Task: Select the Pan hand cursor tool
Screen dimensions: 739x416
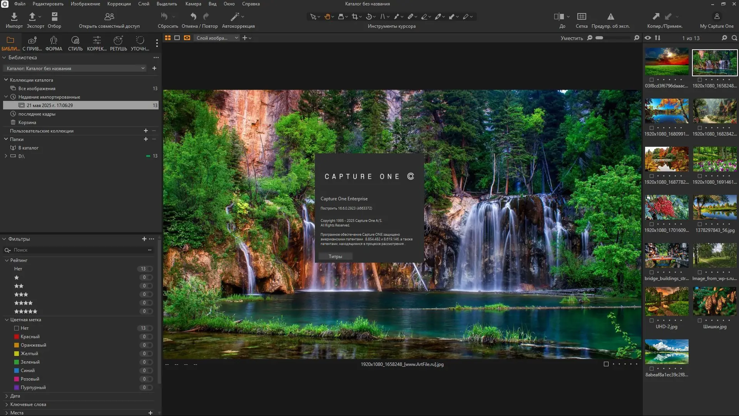Action: tap(327, 17)
